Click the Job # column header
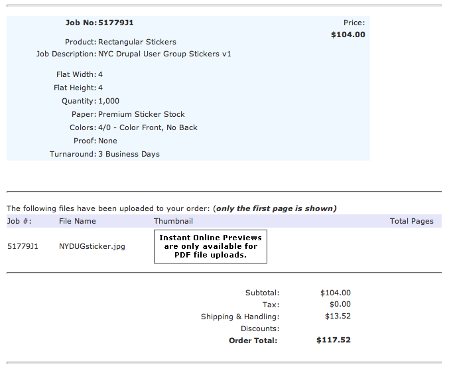The width and height of the screenshot is (449, 369). point(19,221)
